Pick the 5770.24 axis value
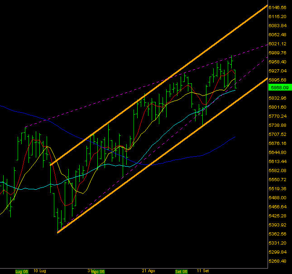The width and height of the screenshot is (292, 274). (278, 116)
